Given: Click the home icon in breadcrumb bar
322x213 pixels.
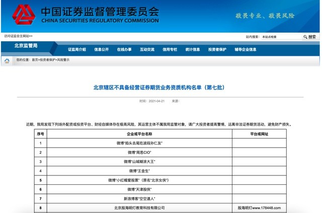Looking at the screenshot, I should coord(7,61).
